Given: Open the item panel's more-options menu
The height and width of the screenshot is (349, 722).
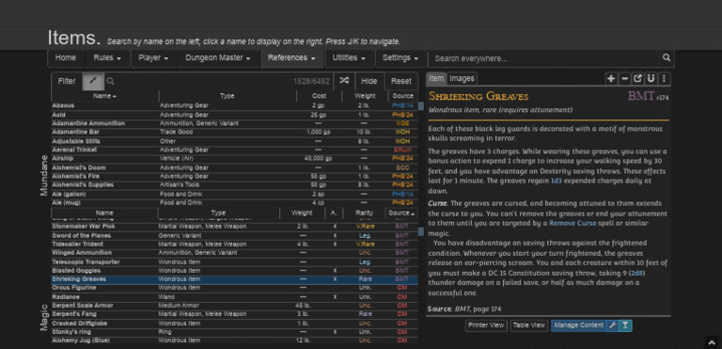Looking at the screenshot, I should pyautogui.click(x=664, y=78).
